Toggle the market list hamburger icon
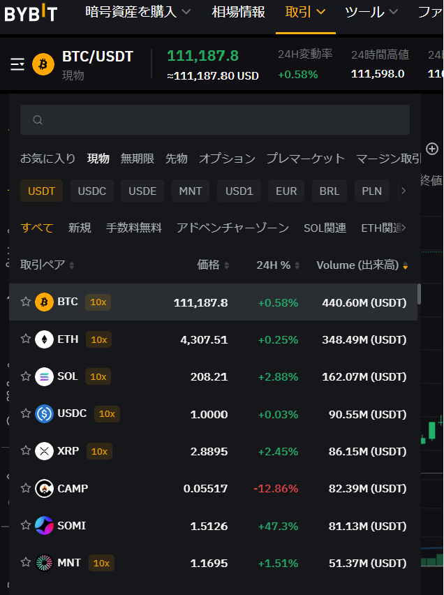This screenshot has width=444, height=595. pyautogui.click(x=17, y=64)
